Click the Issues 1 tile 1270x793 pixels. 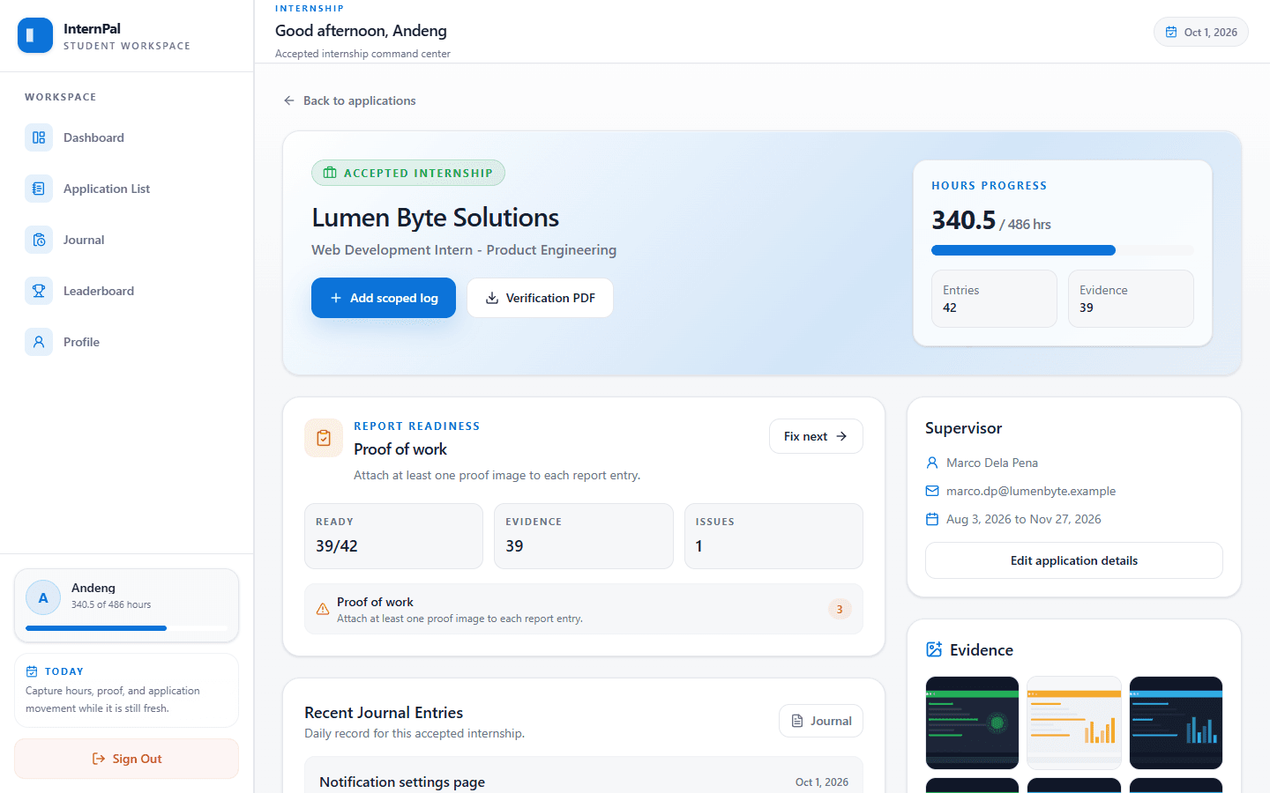click(x=773, y=536)
